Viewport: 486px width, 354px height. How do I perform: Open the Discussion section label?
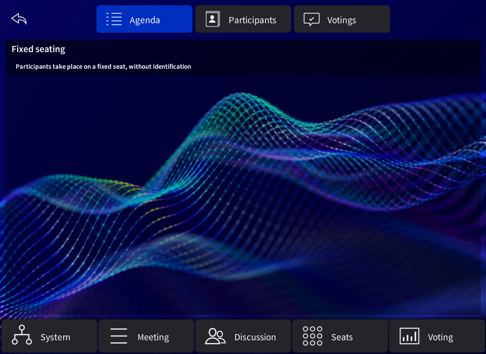(255, 337)
